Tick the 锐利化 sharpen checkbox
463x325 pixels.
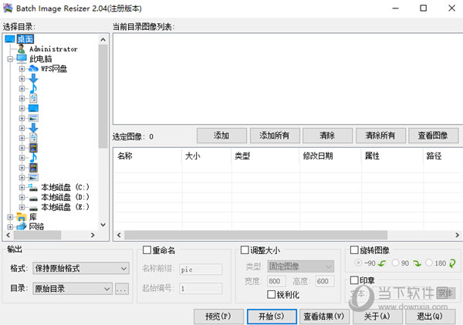tap(271, 294)
